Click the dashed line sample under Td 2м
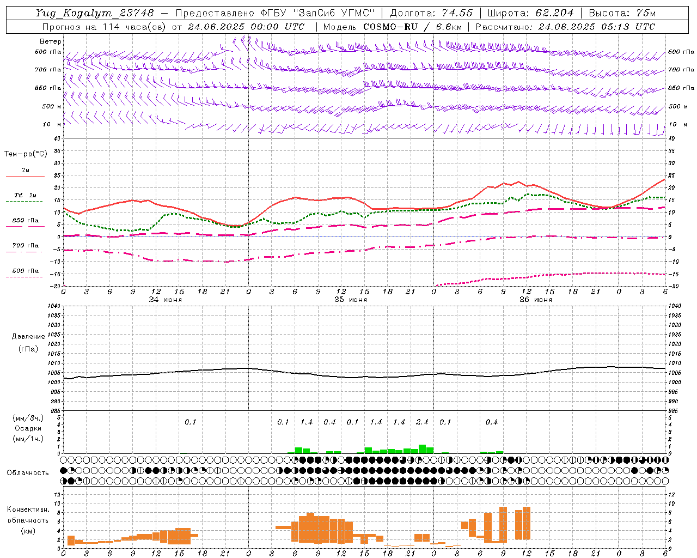 [24, 202]
